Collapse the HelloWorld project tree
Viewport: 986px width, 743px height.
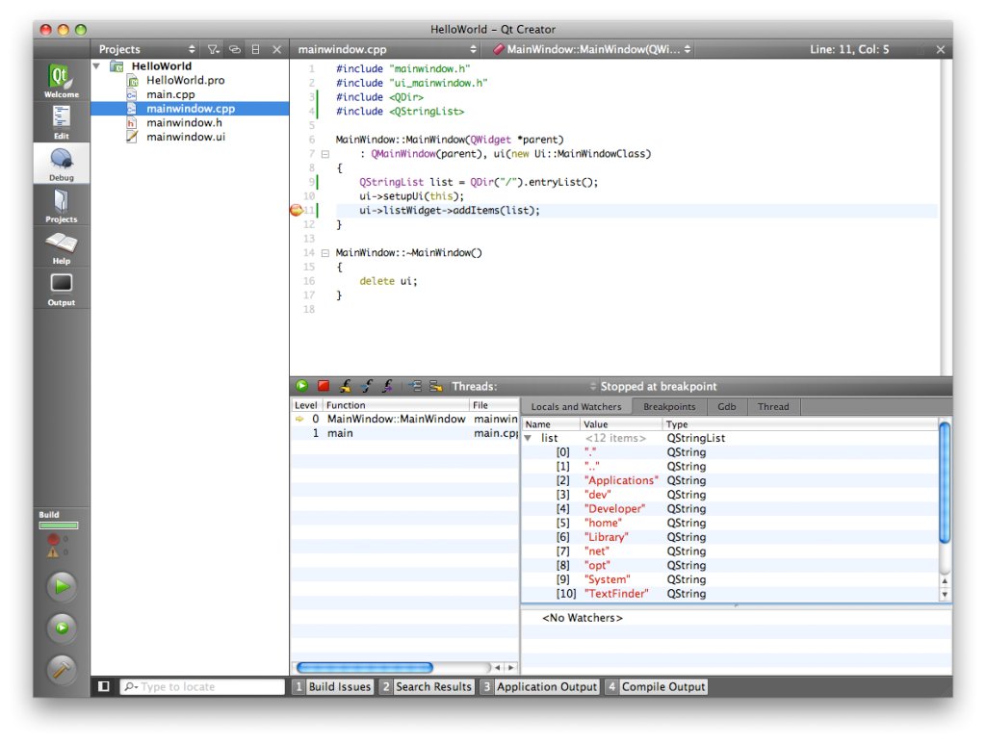pyautogui.click(x=97, y=66)
